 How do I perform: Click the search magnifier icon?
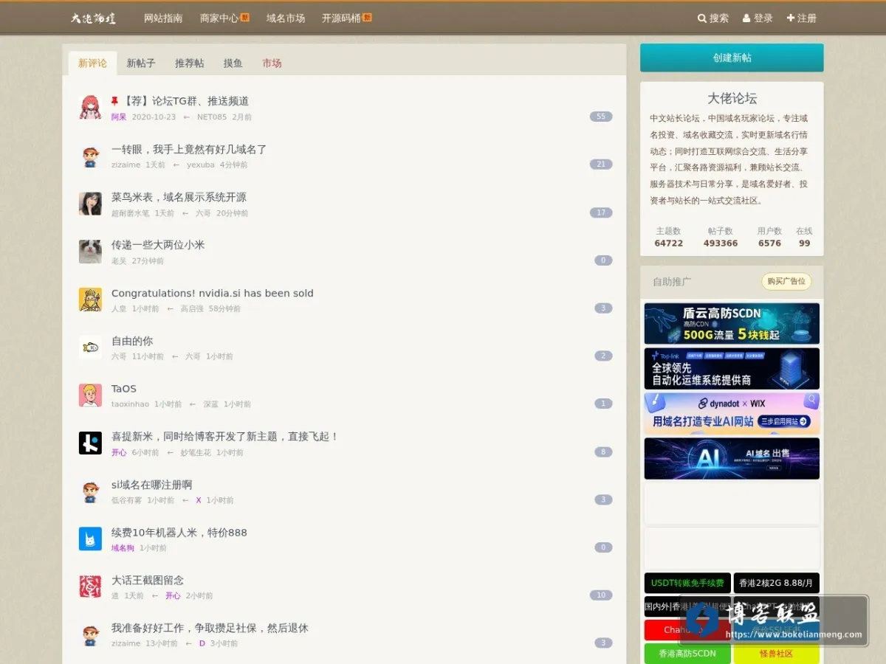[x=702, y=18]
